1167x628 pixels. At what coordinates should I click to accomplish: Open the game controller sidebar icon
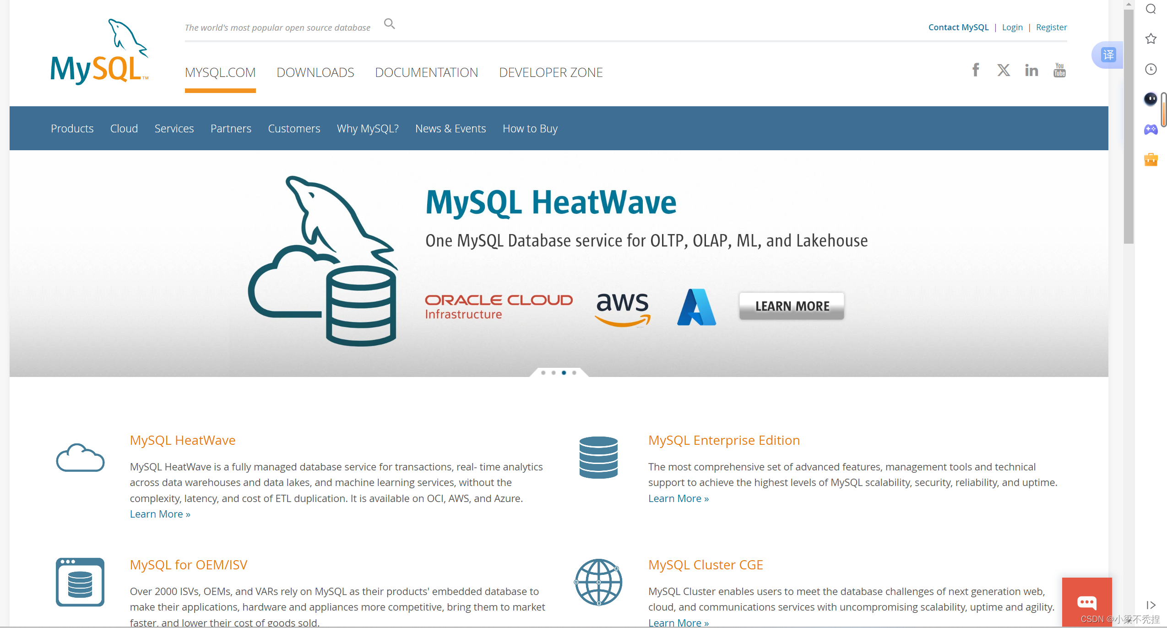point(1151,130)
